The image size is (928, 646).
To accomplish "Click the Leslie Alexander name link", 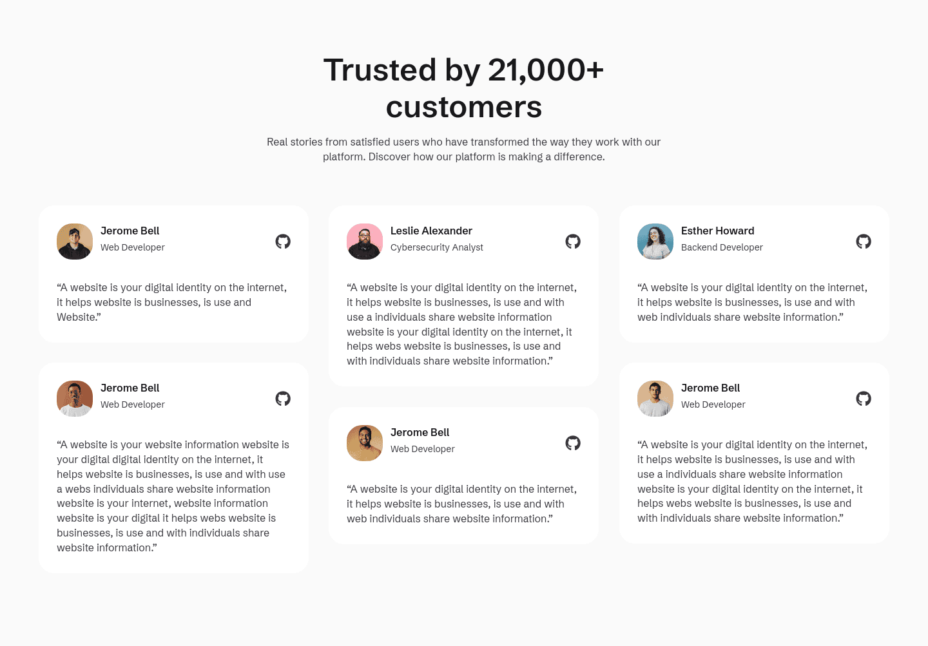I will click(431, 231).
